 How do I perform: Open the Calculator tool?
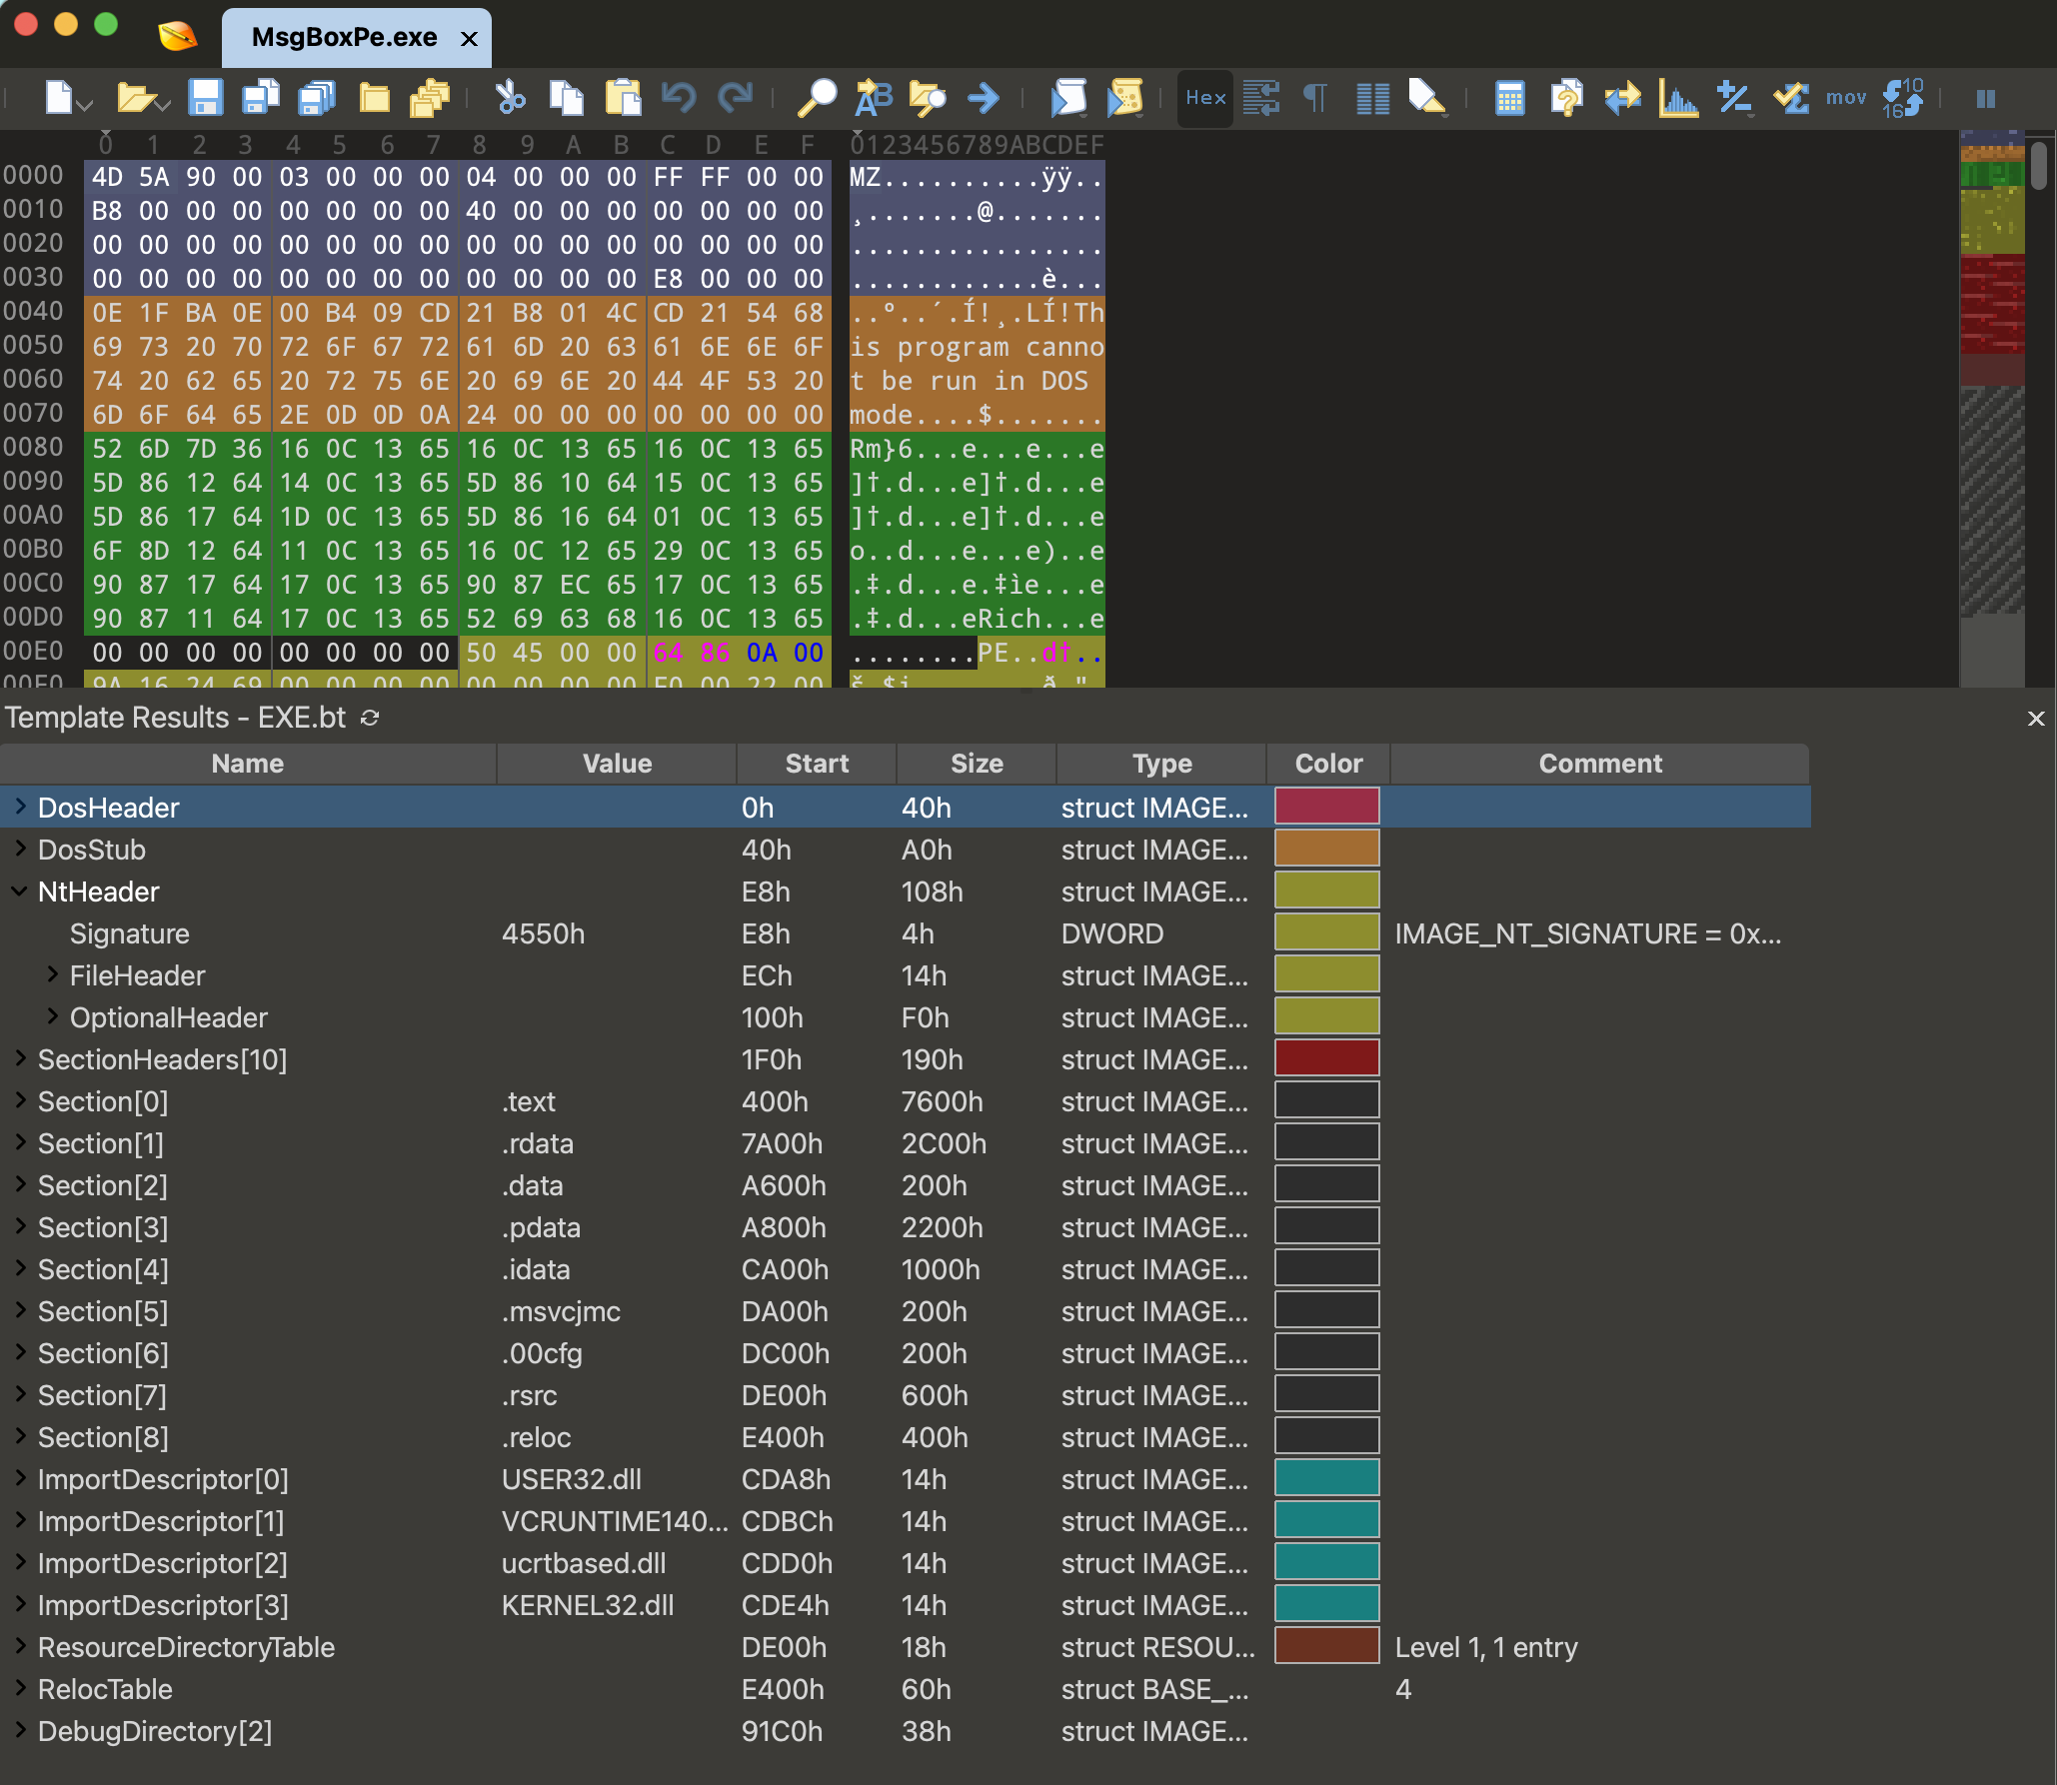pos(1509,98)
